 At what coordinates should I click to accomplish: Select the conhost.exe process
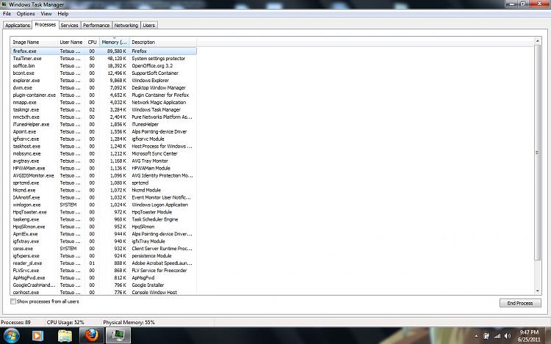point(104,292)
